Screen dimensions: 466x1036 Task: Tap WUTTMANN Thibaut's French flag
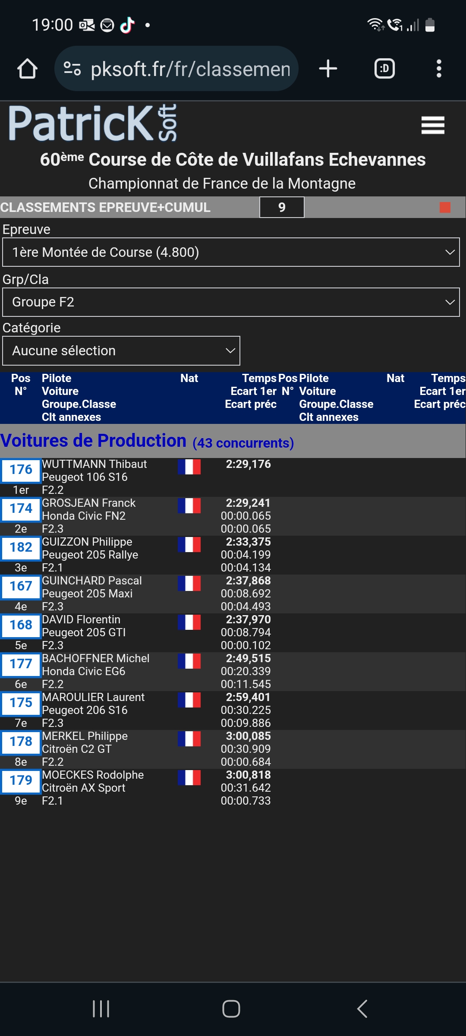(189, 467)
